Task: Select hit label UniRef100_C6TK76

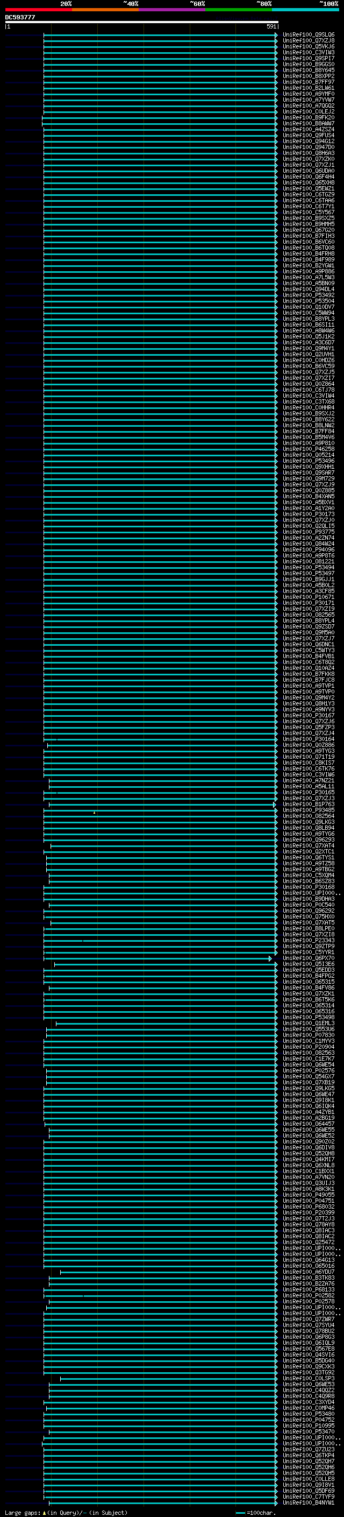Action: click(x=309, y=768)
